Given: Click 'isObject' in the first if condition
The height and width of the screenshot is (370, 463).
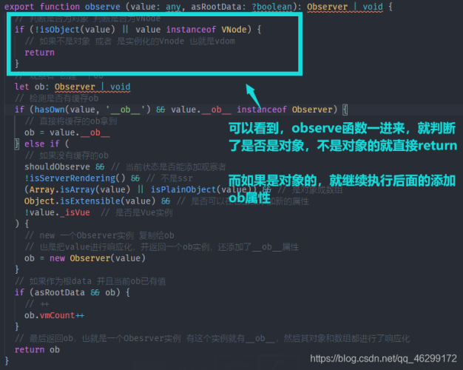Looking at the screenshot, I should [60, 30].
